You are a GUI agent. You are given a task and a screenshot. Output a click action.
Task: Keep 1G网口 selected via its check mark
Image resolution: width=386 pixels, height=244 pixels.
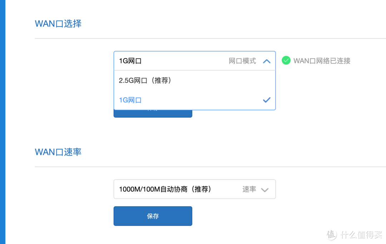[267, 100]
